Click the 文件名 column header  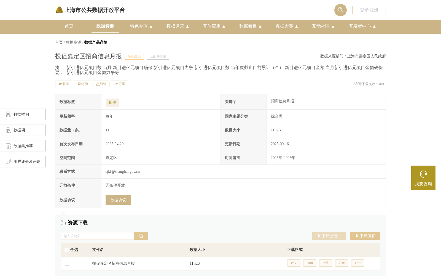tap(98, 250)
